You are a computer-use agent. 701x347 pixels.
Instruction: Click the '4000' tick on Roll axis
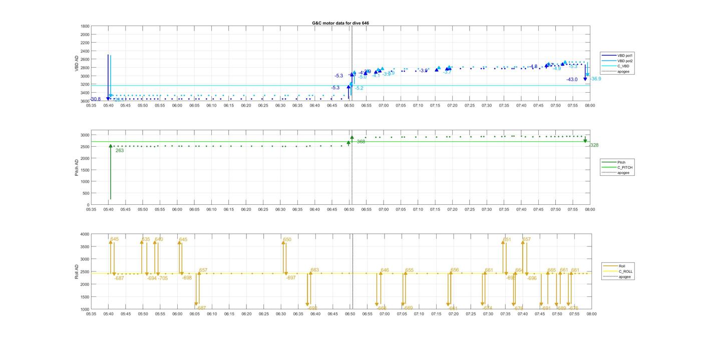[85, 234]
